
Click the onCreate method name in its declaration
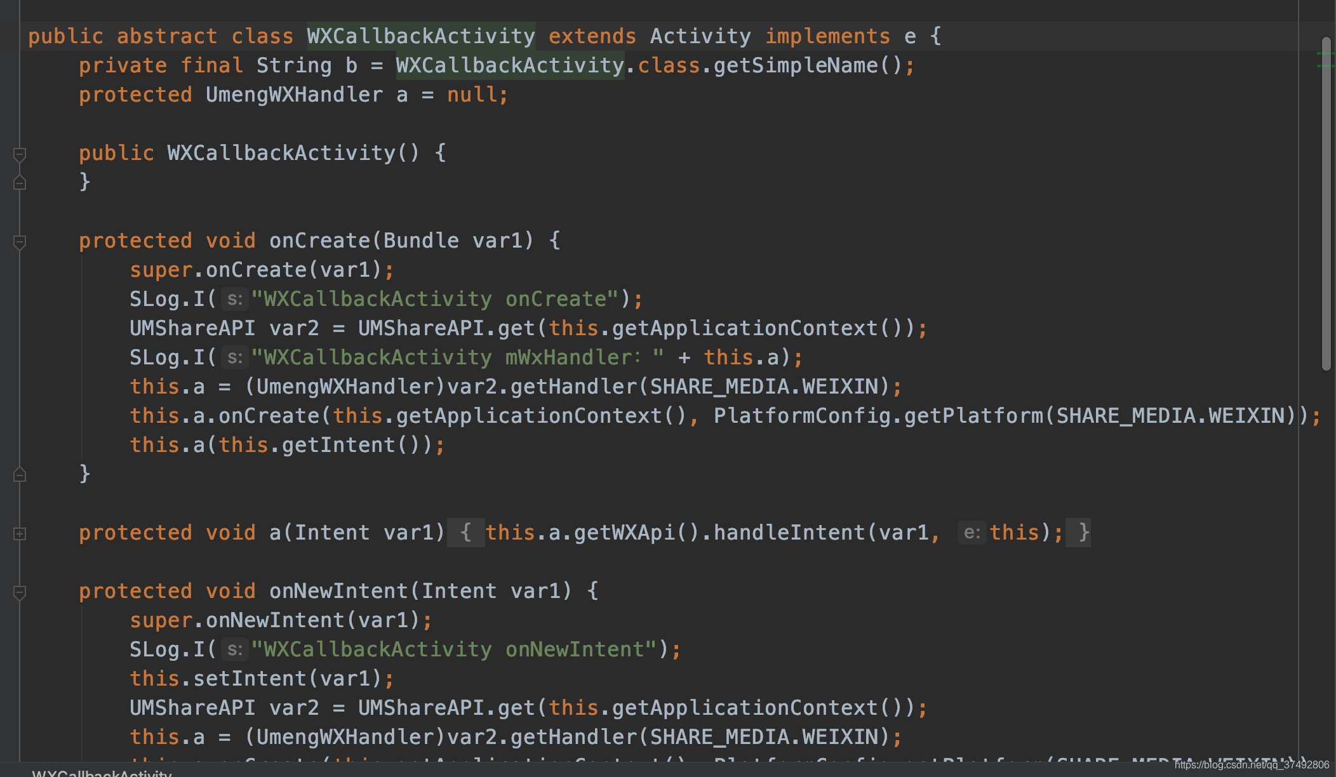coord(319,241)
